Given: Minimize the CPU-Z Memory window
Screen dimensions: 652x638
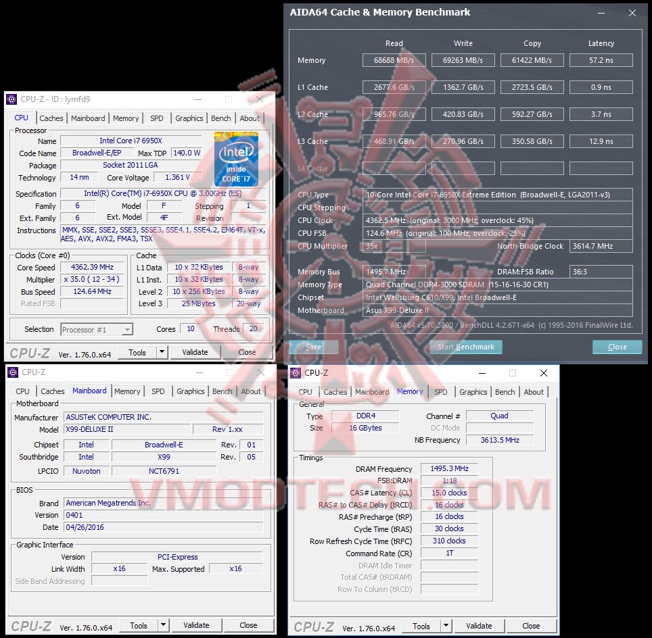Looking at the screenshot, I should click(x=482, y=373).
